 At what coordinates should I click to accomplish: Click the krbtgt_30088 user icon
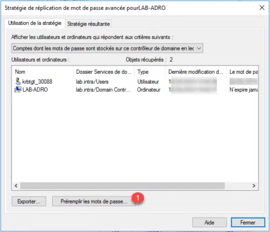pyautogui.click(x=18, y=82)
